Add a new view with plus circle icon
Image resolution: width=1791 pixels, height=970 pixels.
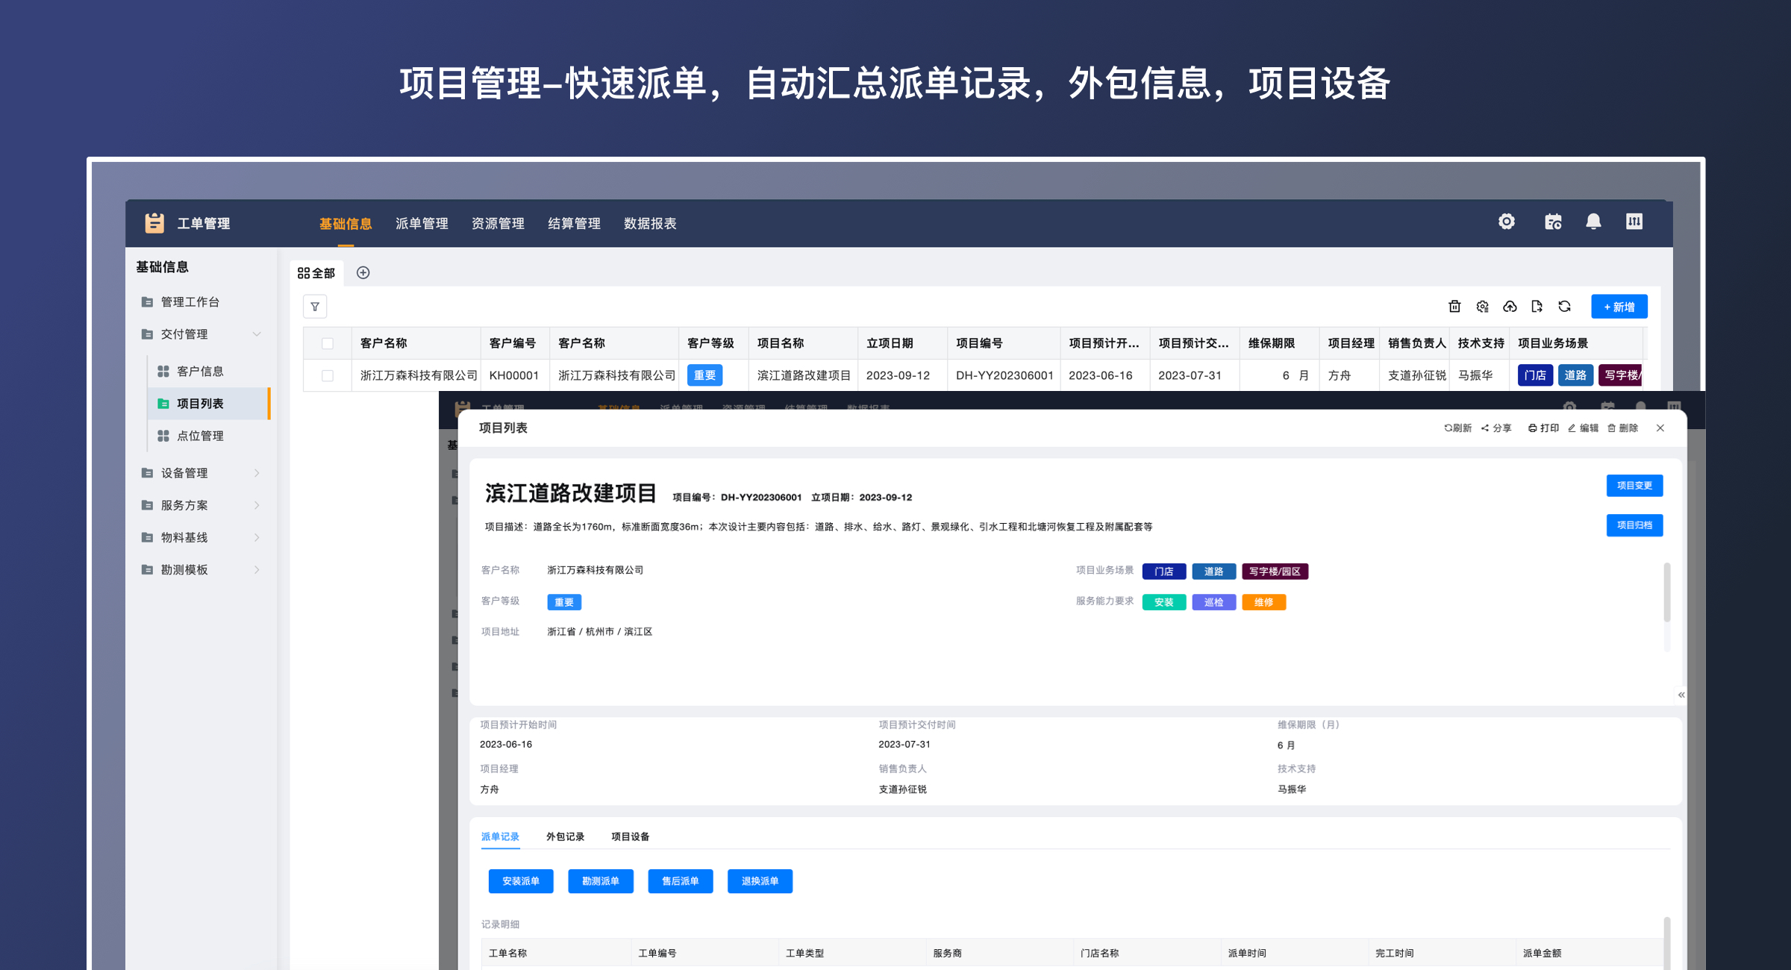(x=363, y=273)
